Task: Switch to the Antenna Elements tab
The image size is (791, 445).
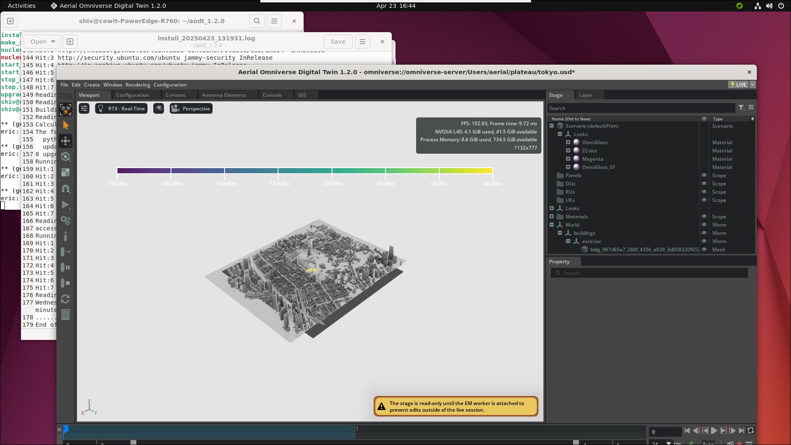Action: [x=224, y=95]
